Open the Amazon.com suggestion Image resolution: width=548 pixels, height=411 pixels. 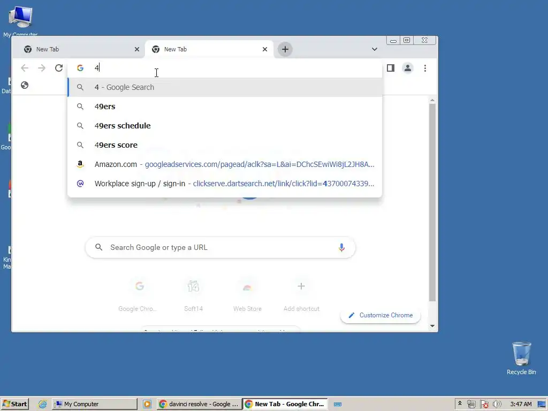225,164
